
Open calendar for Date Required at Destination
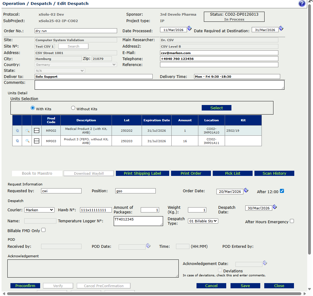point(281,28)
